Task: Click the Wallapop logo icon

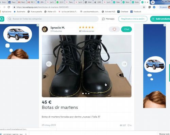Action: (2, 19)
